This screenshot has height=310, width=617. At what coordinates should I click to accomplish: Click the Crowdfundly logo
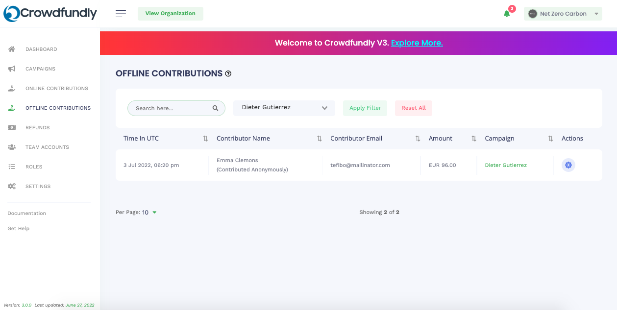tap(50, 14)
